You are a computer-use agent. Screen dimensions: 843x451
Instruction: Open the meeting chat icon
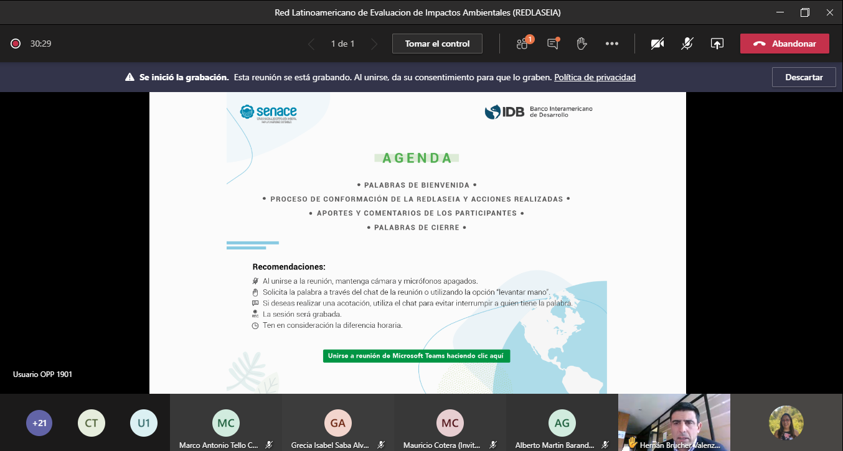(552, 44)
